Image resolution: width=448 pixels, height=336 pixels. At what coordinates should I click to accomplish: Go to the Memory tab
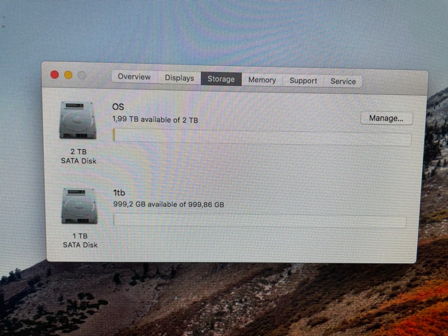coord(262,80)
